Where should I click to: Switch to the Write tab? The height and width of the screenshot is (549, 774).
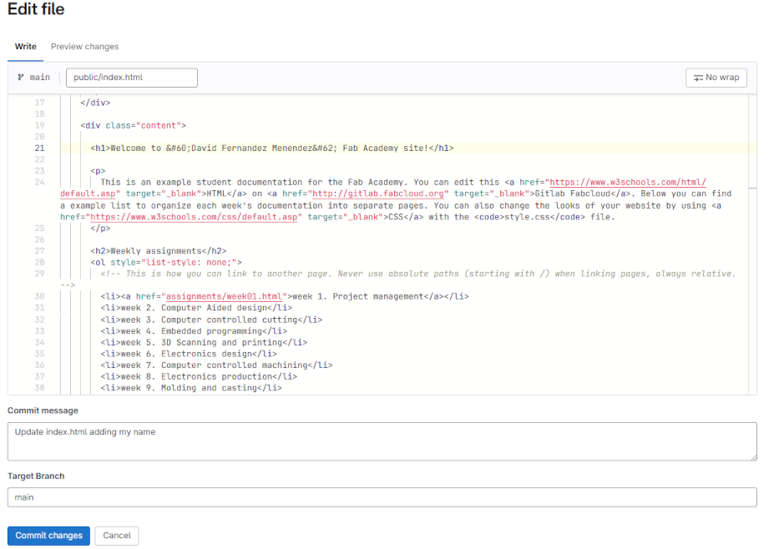26,47
